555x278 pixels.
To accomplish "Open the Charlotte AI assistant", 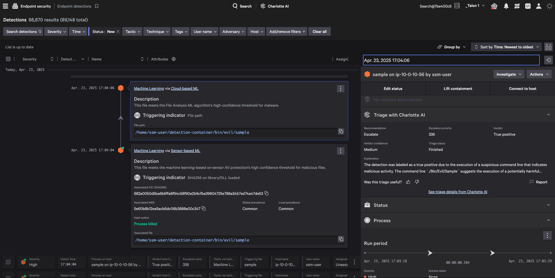I will pos(275,6).
